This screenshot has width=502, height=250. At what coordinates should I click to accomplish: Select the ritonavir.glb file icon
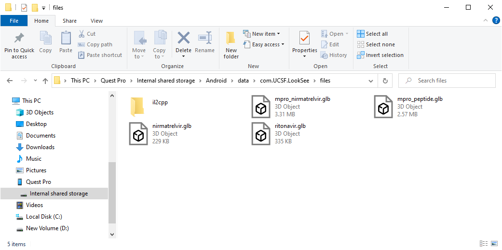[x=261, y=134]
